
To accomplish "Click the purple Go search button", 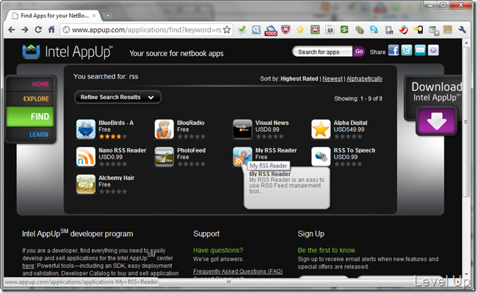I will coord(359,51).
